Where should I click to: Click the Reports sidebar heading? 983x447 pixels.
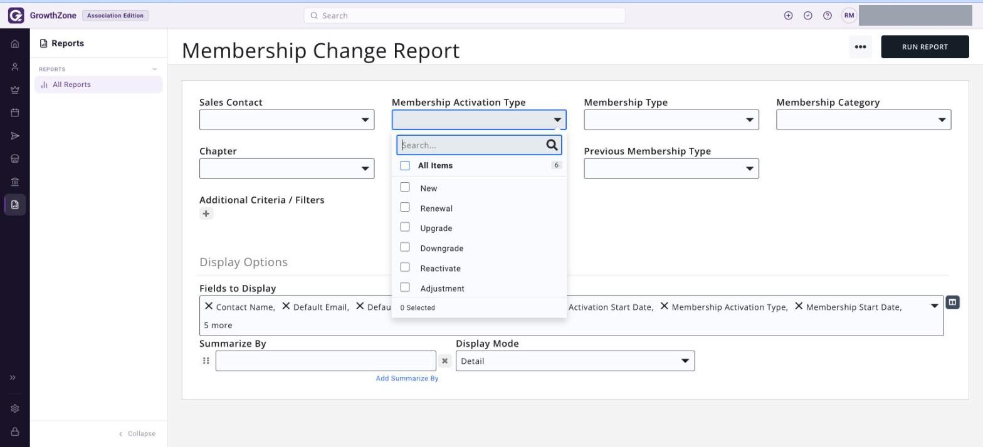[x=61, y=43]
